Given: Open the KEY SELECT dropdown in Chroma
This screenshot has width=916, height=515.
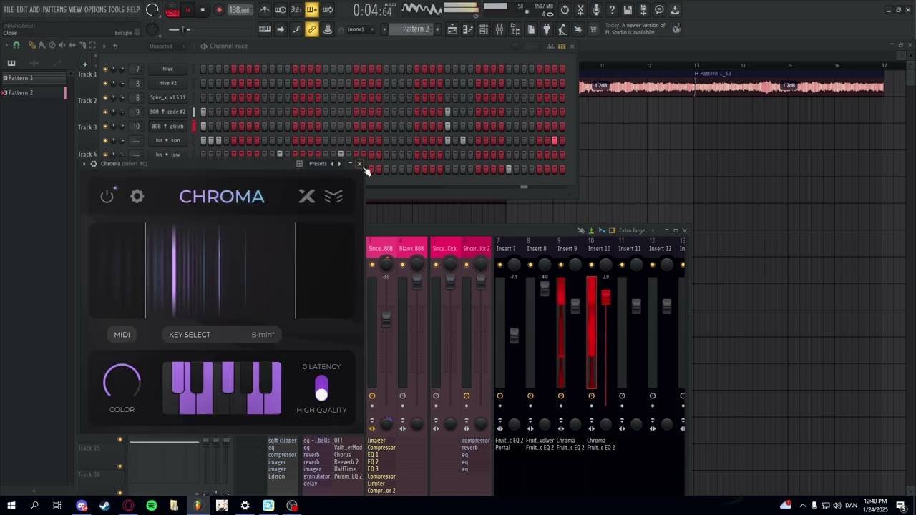Looking at the screenshot, I should click(x=222, y=334).
